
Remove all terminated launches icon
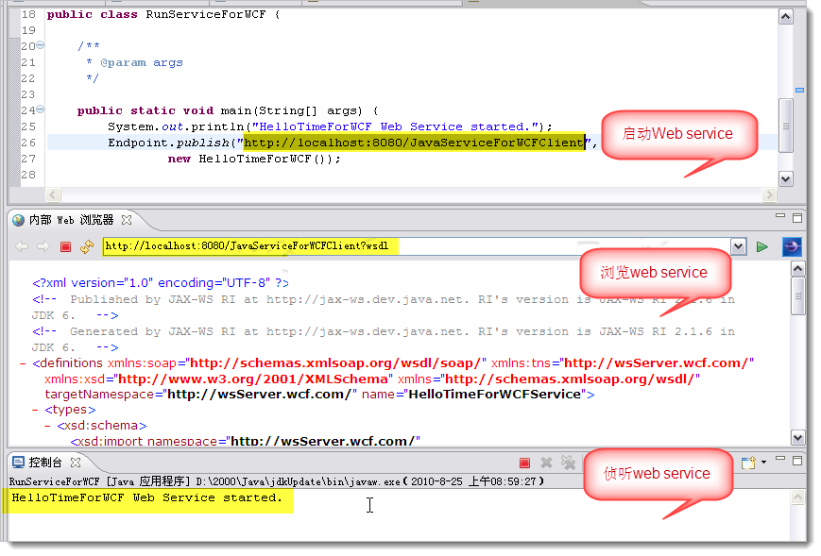(x=568, y=463)
